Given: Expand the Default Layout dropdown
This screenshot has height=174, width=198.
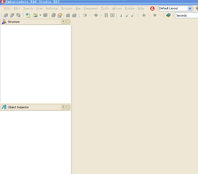Looking at the screenshot, I should pyautogui.click(x=190, y=9).
